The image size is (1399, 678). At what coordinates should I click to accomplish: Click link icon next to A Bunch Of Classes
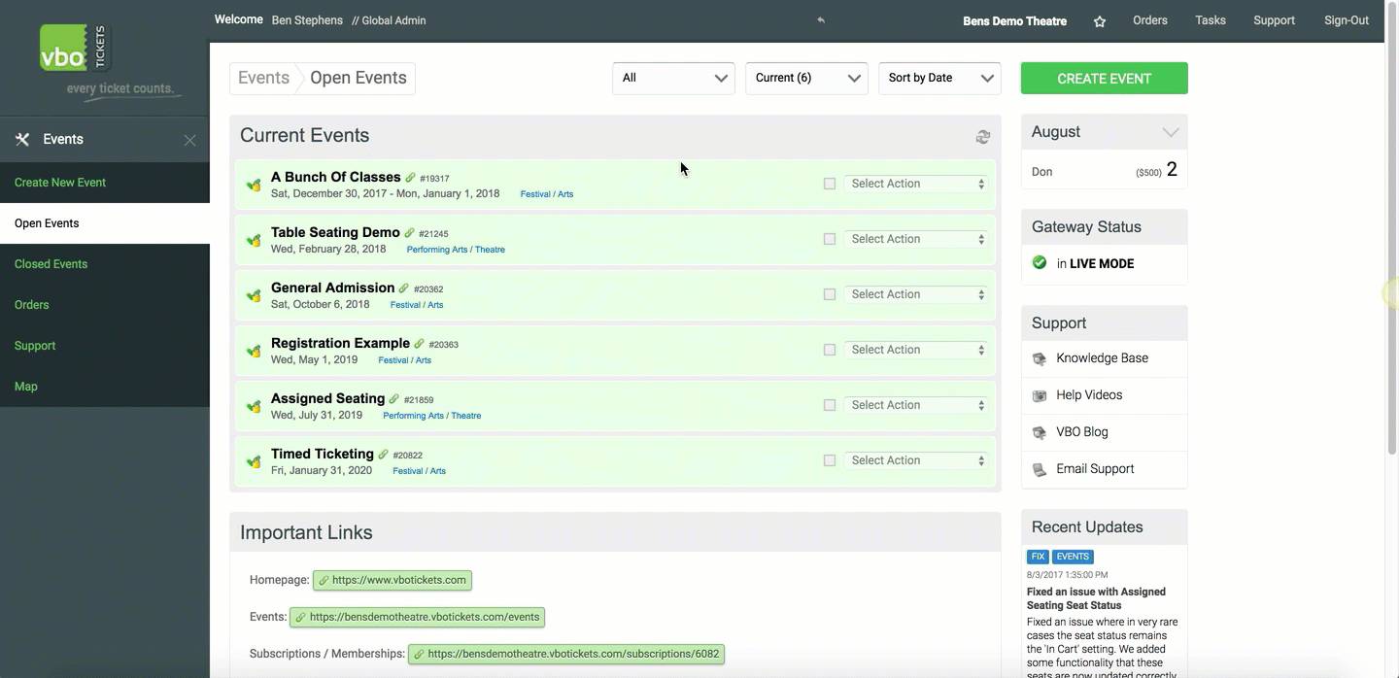(x=411, y=178)
